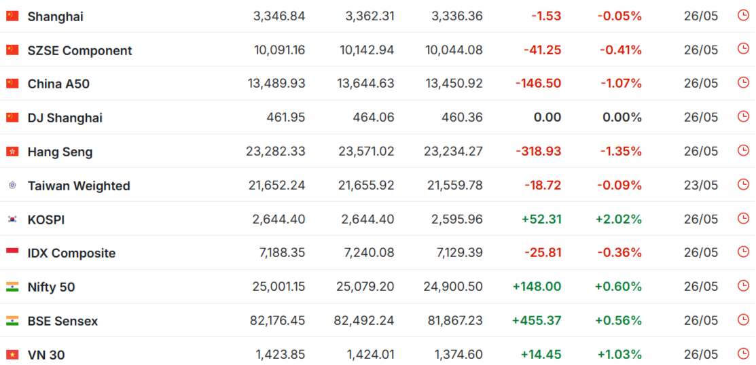Open the Shanghai index link
This screenshot has width=756, height=365.
point(56,16)
